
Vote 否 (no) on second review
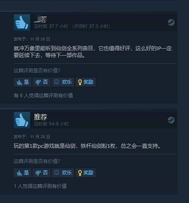pos(42,173)
